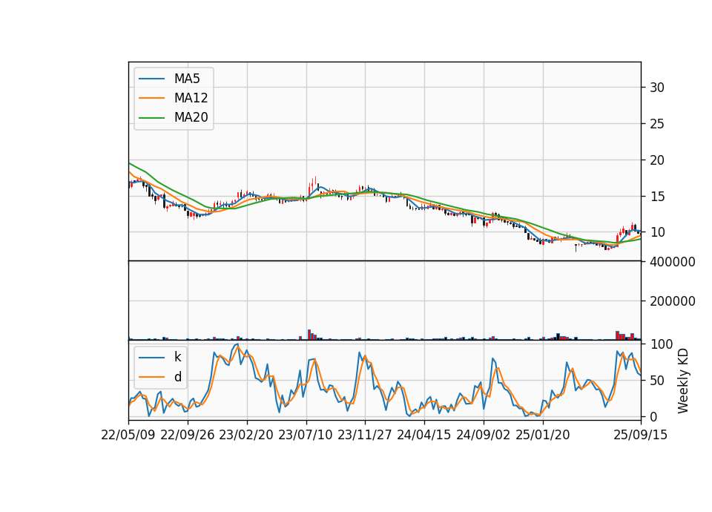
Task: Click the Weekly KD axis label
Action: (683, 381)
